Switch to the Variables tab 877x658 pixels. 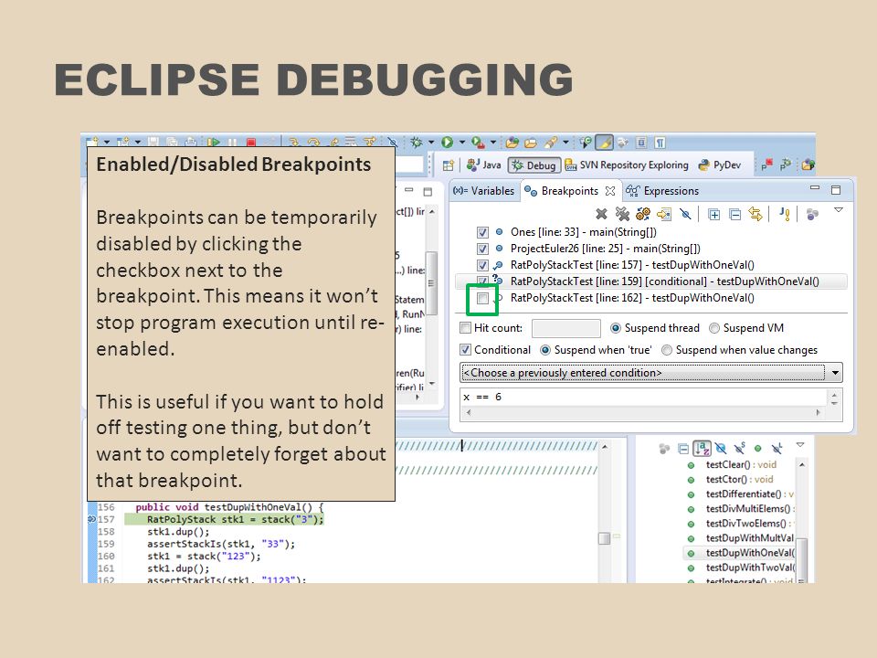pos(484,191)
